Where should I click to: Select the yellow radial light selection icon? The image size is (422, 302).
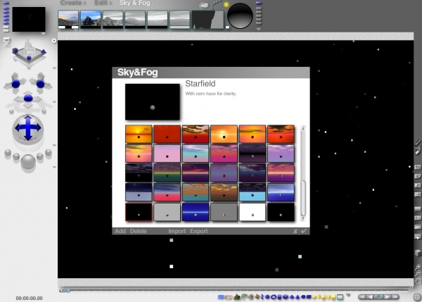pyautogui.click(x=314, y=297)
